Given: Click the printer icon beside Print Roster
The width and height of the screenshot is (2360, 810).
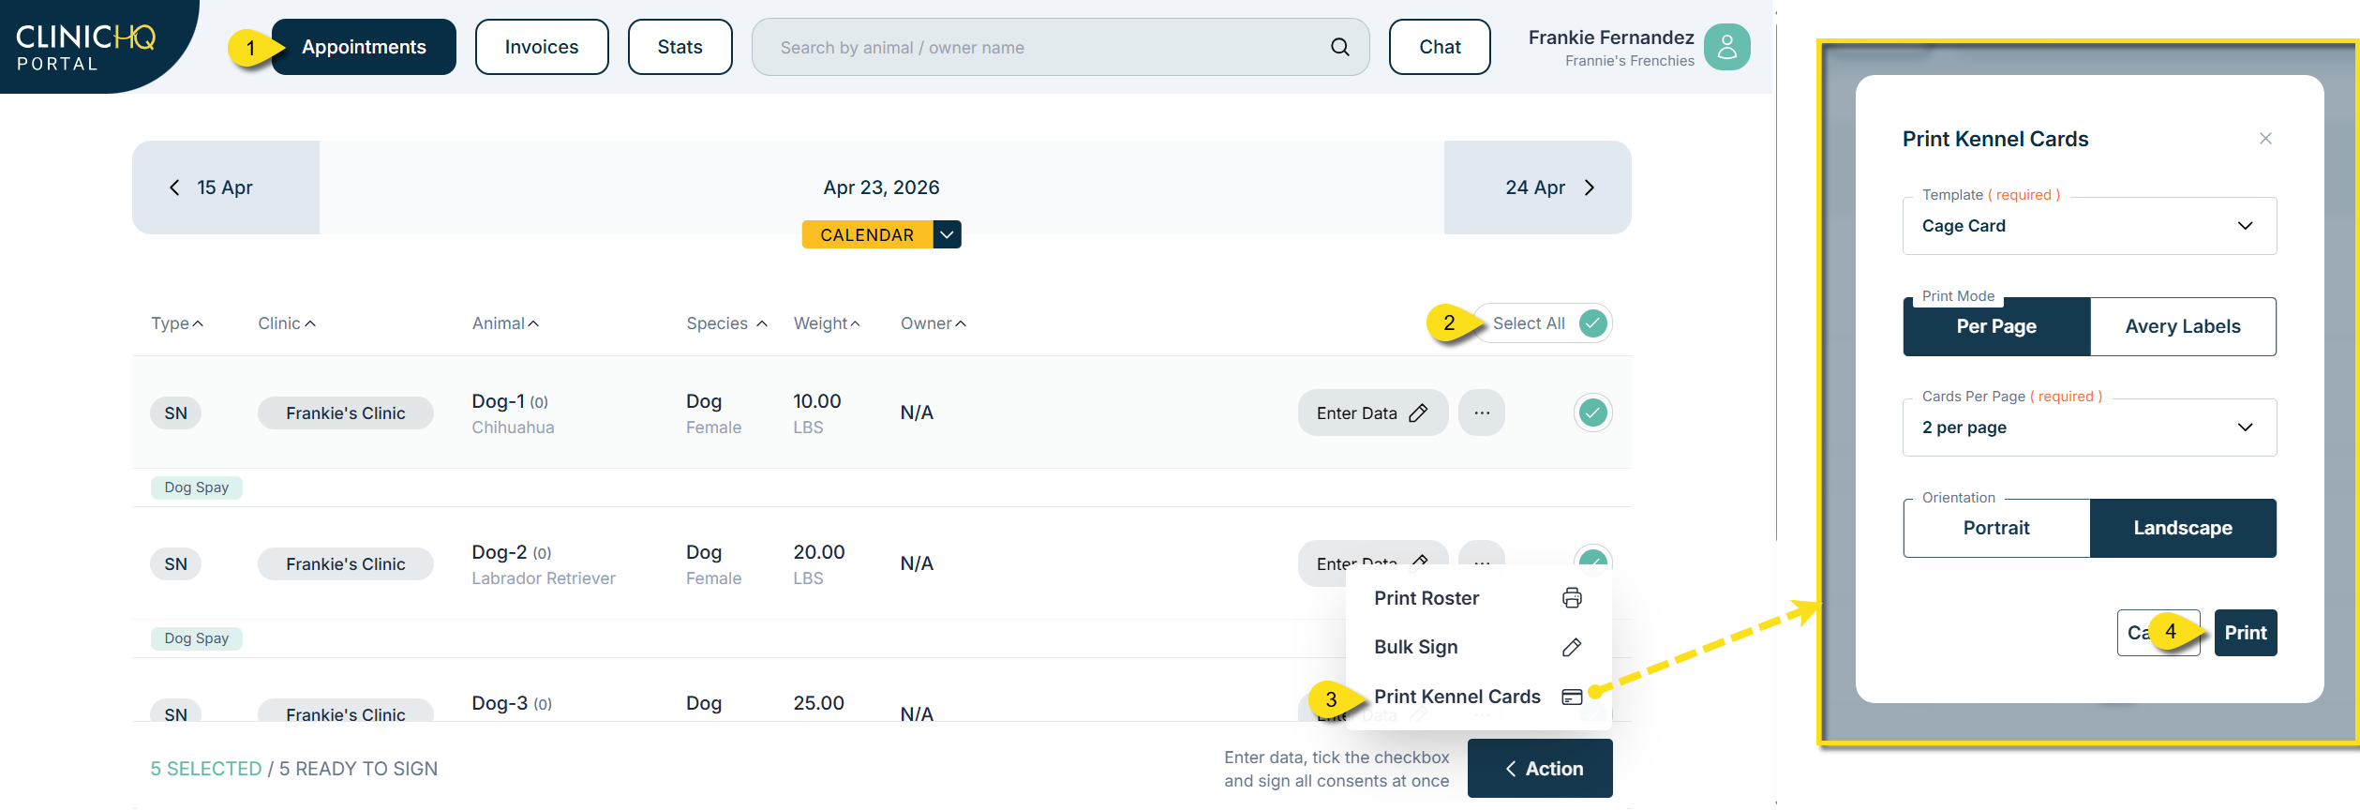Looking at the screenshot, I should (x=1572, y=598).
